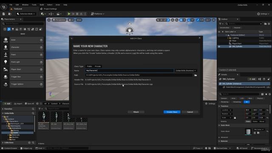
Task: Place an Actor from Place Actors panel
Action: point(23,40)
